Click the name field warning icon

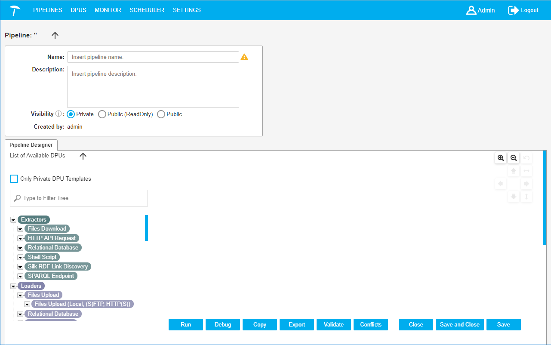click(x=244, y=57)
